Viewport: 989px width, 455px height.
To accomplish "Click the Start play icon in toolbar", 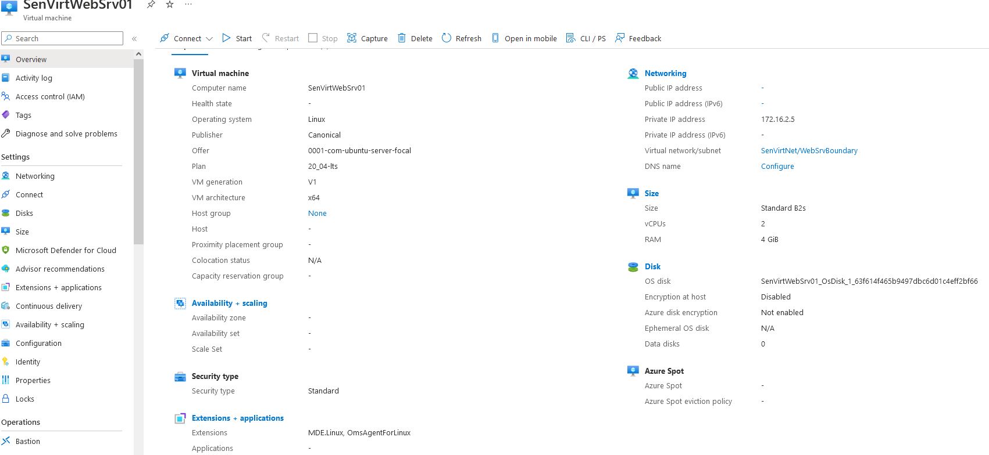I will click(x=226, y=38).
